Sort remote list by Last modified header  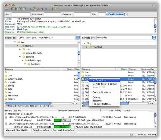click(x=149, y=69)
